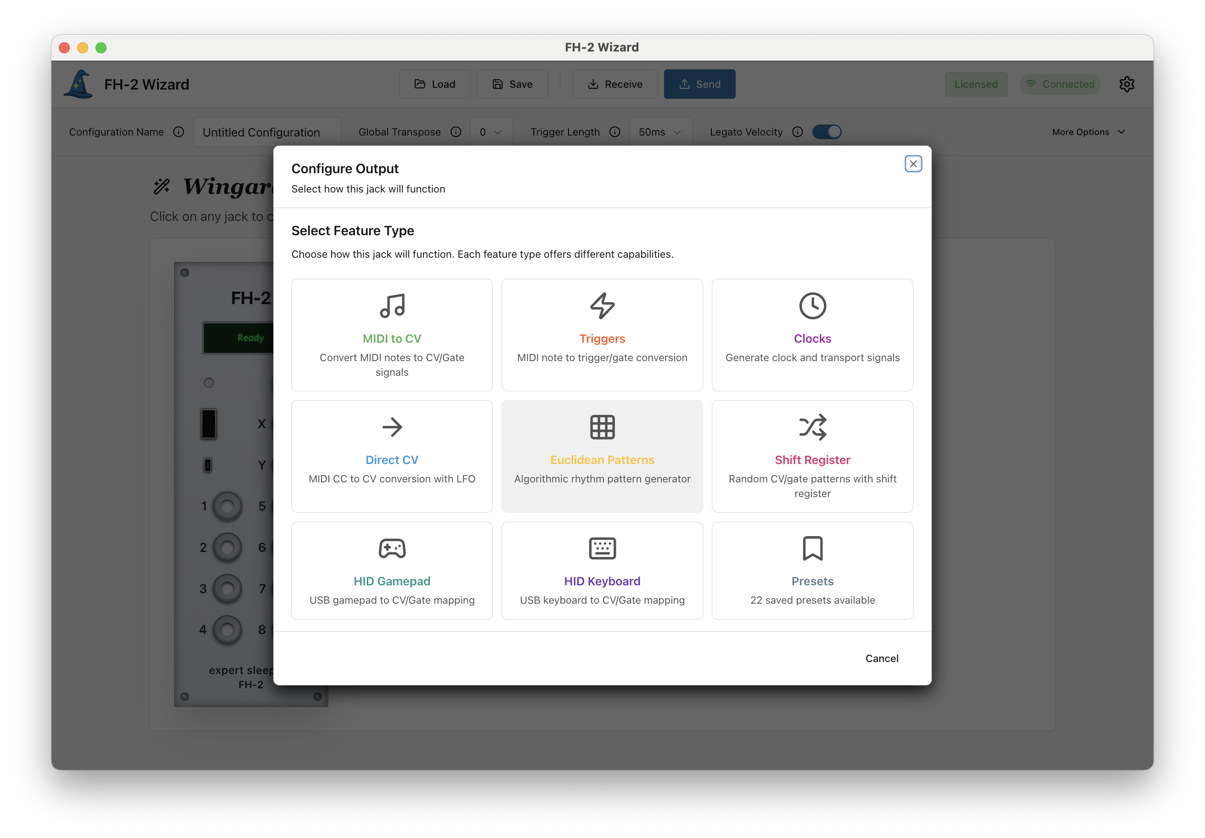The image size is (1205, 838).
Task: Click the Trigger Length info icon
Action: [614, 132]
